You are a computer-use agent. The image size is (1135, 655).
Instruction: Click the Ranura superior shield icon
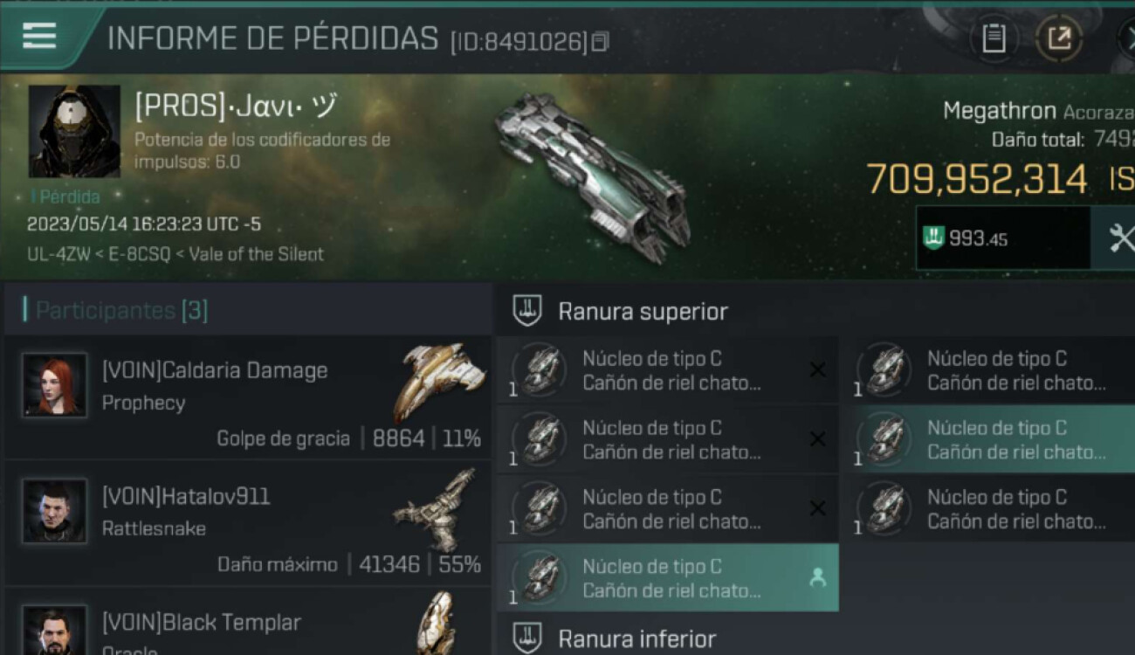(527, 311)
